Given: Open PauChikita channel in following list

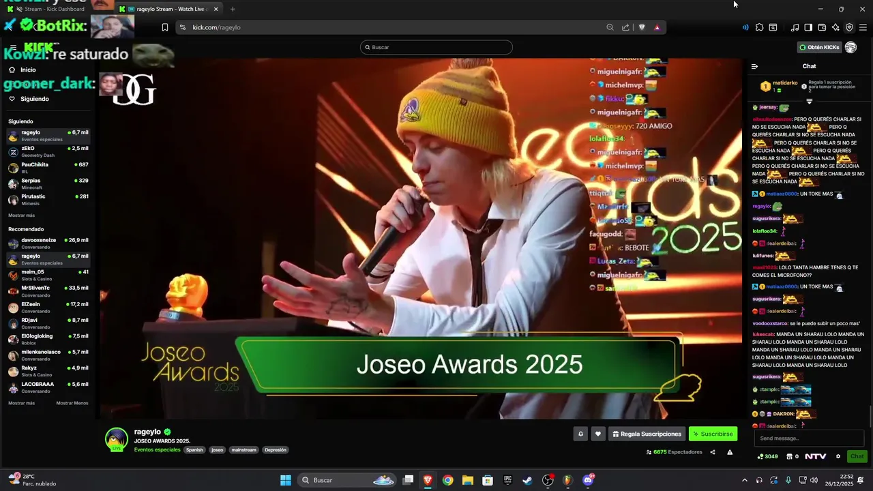Looking at the screenshot, I should [48, 168].
